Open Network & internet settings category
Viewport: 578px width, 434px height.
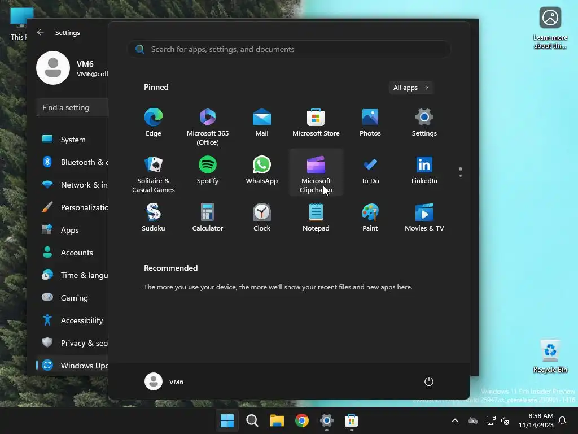coord(73,185)
